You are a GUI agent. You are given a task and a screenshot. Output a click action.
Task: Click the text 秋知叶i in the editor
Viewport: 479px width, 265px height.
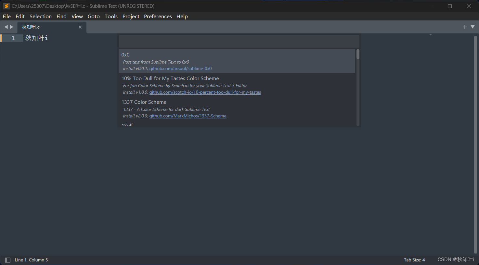coord(36,38)
